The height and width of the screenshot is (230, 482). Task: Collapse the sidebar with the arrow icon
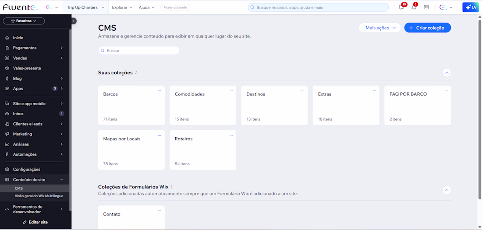[74, 21]
